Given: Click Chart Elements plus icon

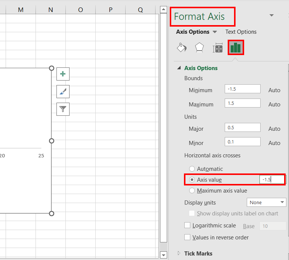Looking at the screenshot, I should [63, 74].
